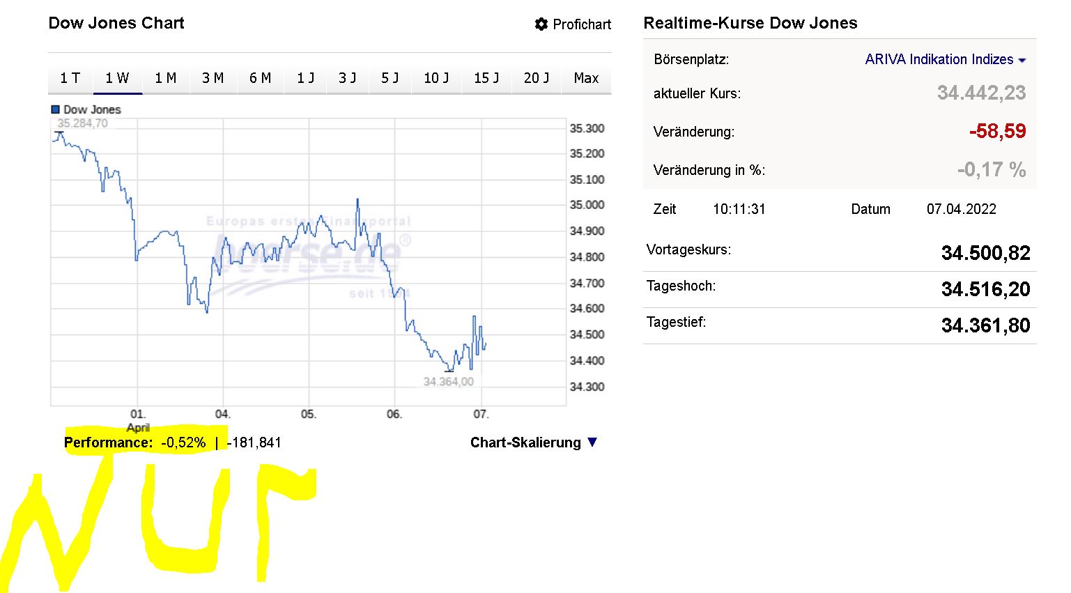Open the 15 J chart view
This screenshot has width=1071, height=593.
click(x=486, y=78)
